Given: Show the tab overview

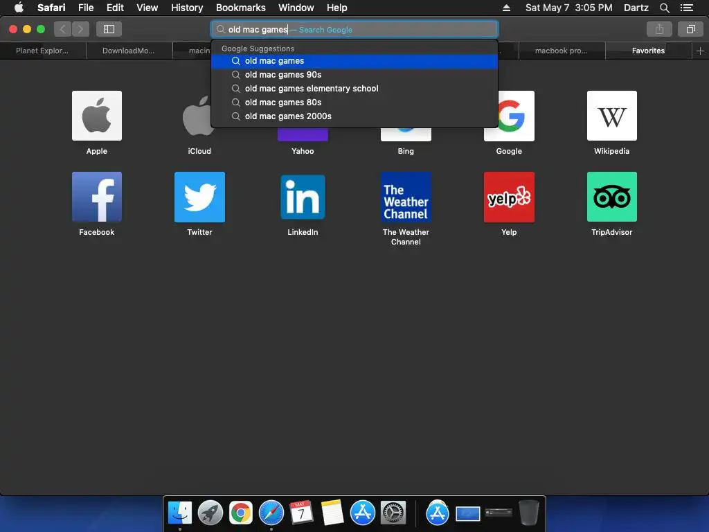Looking at the screenshot, I should pyautogui.click(x=690, y=29).
